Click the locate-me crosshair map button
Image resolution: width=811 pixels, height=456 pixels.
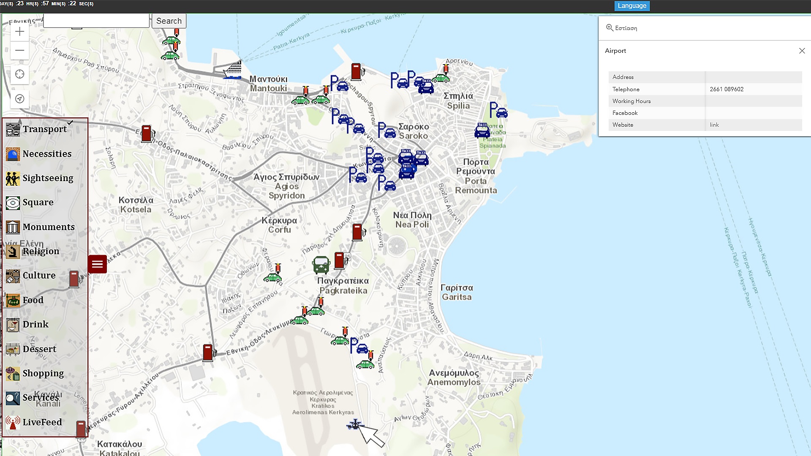tap(19, 74)
